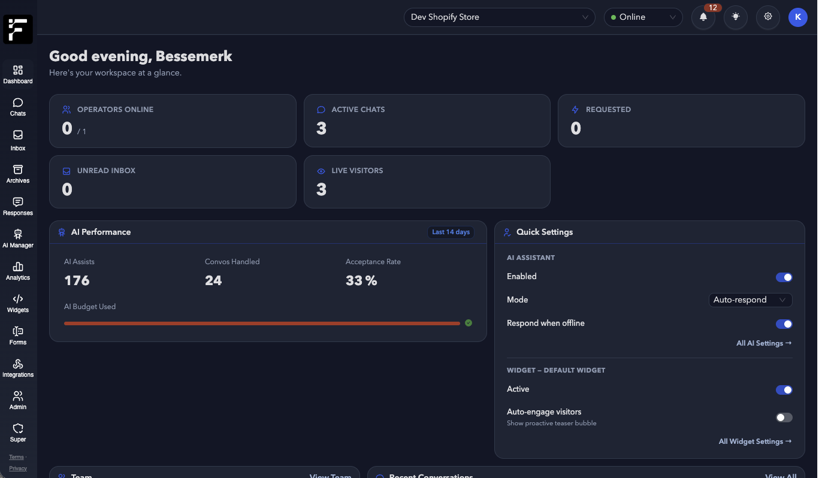Viewport: 819px width, 478px height.
Task: Change the Online status dropdown
Action: pos(643,17)
